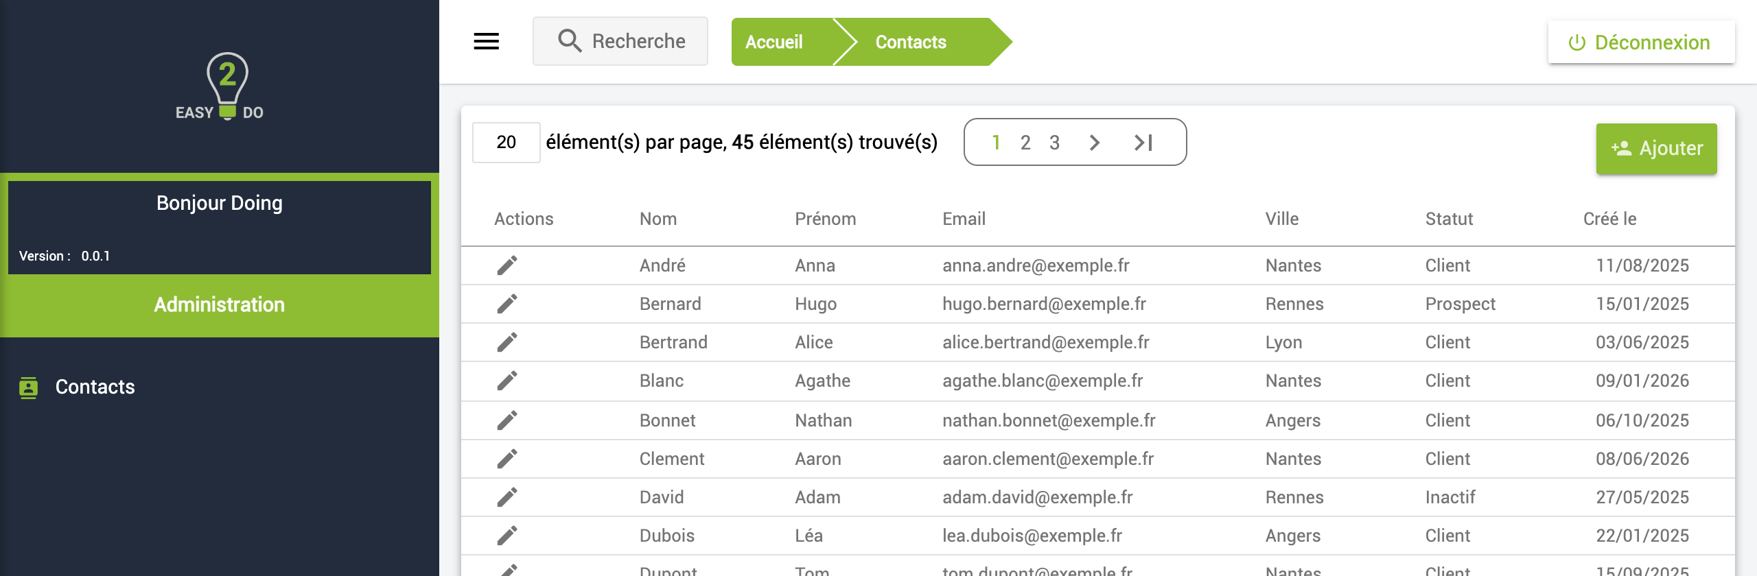Click the version number 0.0.1
This screenshot has width=1757, height=576.
pyautogui.click(x=95, y=256)
